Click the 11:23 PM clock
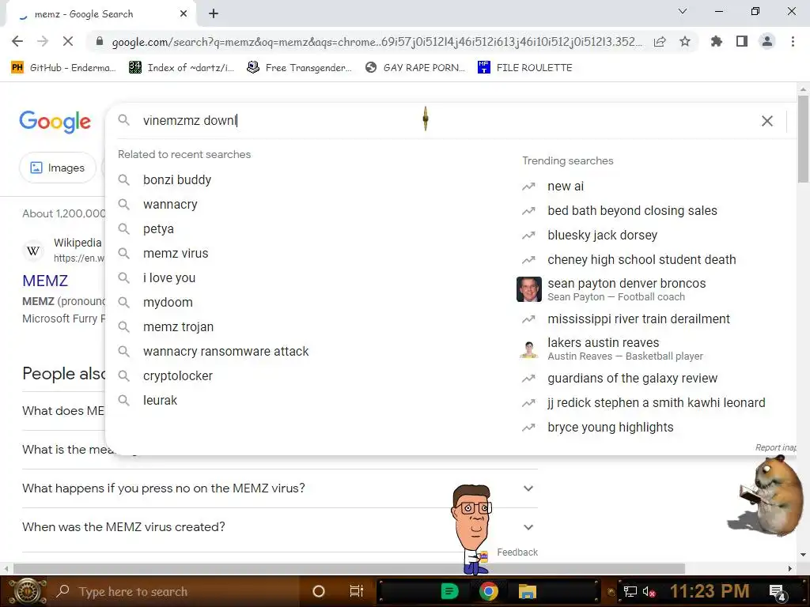Screen dimensions: 810x607 point(710,591)
